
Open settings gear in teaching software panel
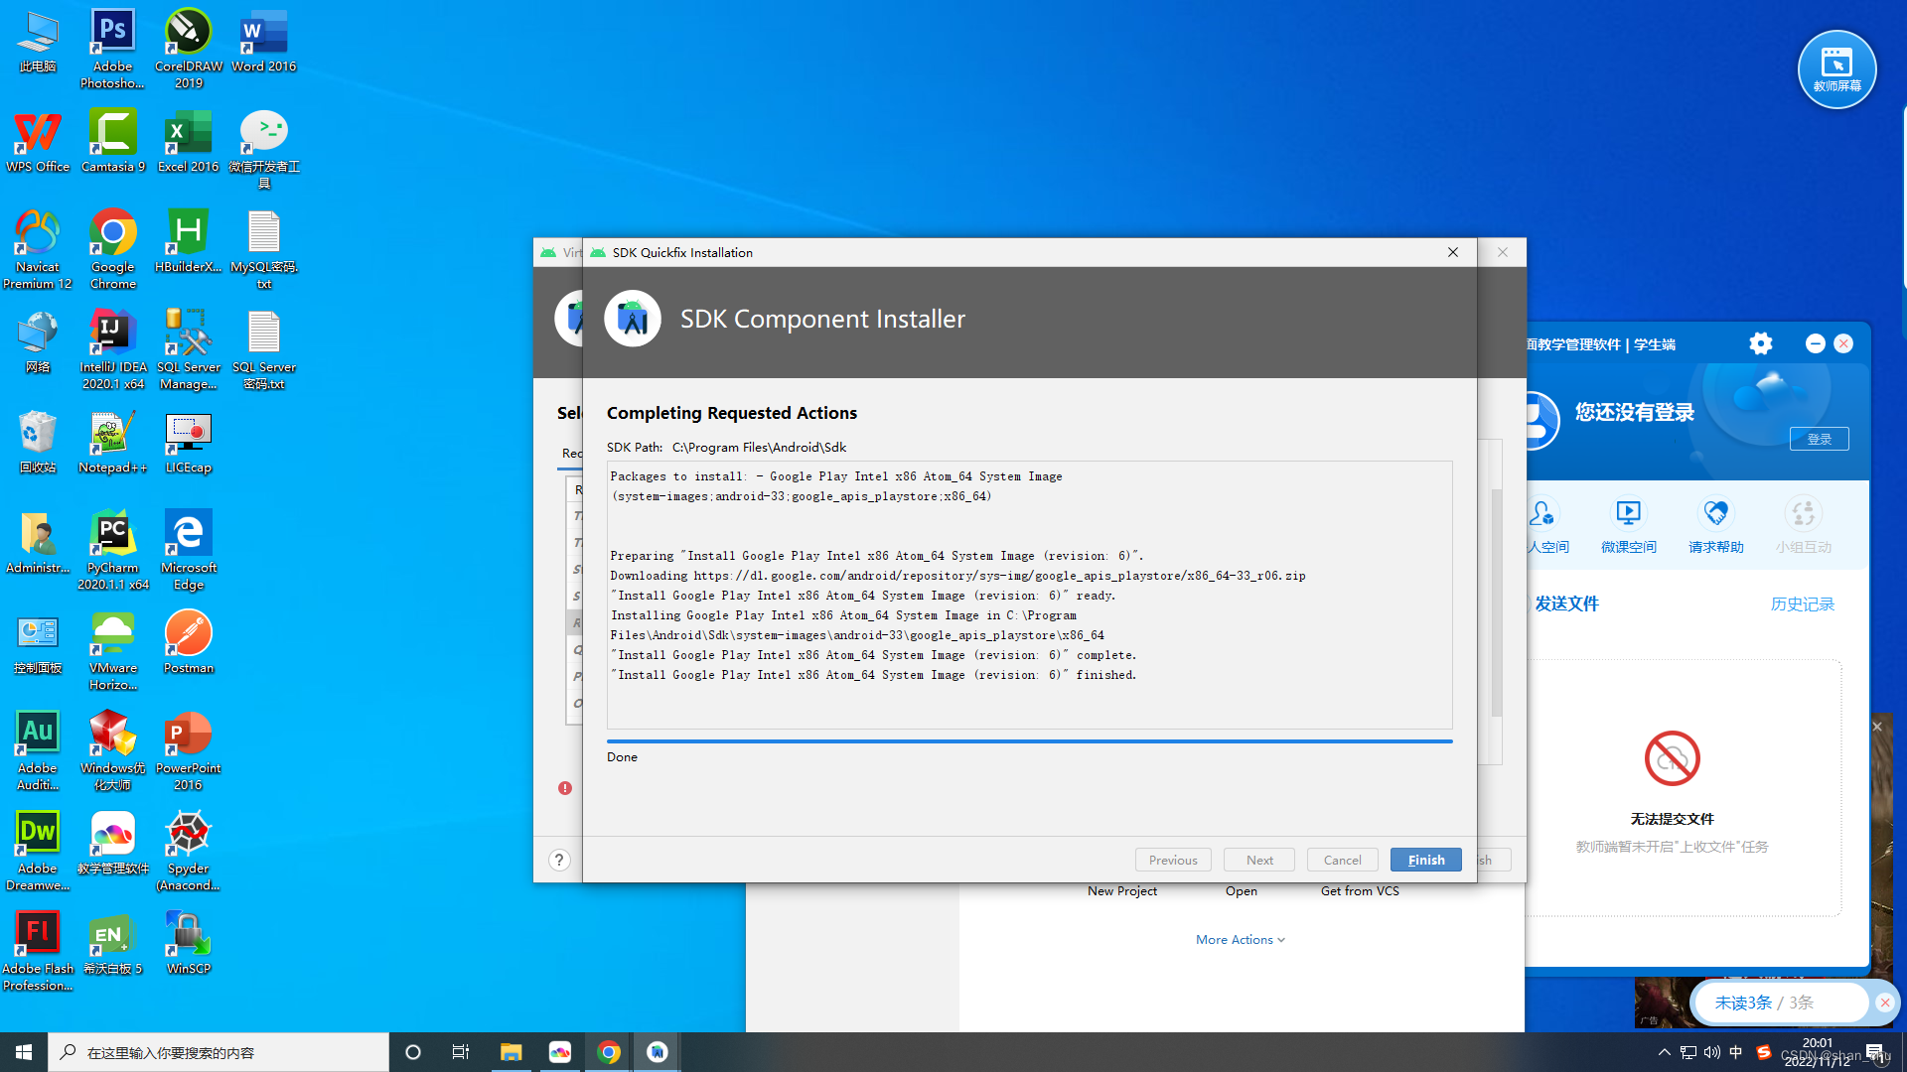coord(1760,343)
